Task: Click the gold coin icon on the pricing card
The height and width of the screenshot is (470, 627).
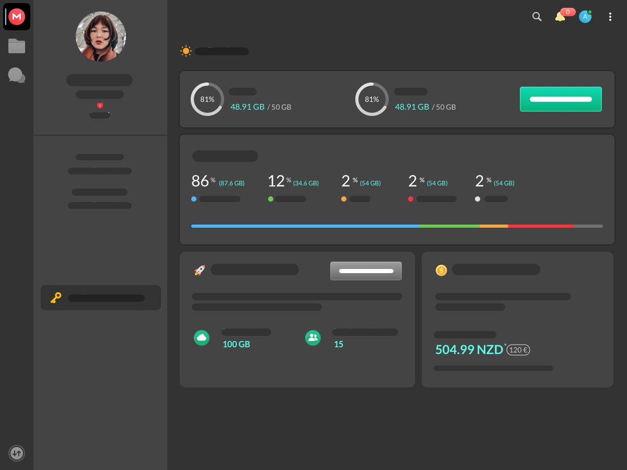Action: [x=442, y=271]
